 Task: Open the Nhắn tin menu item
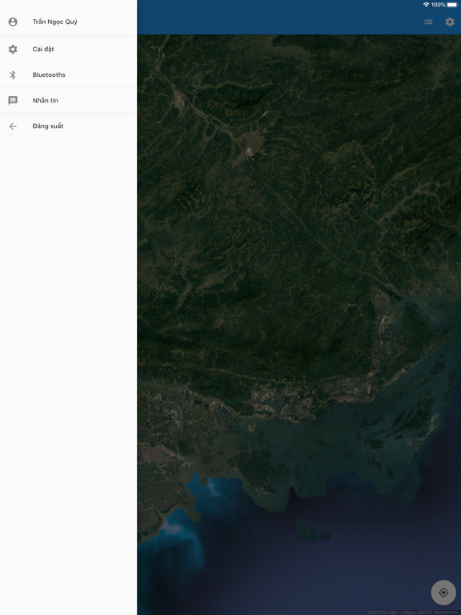68,100
